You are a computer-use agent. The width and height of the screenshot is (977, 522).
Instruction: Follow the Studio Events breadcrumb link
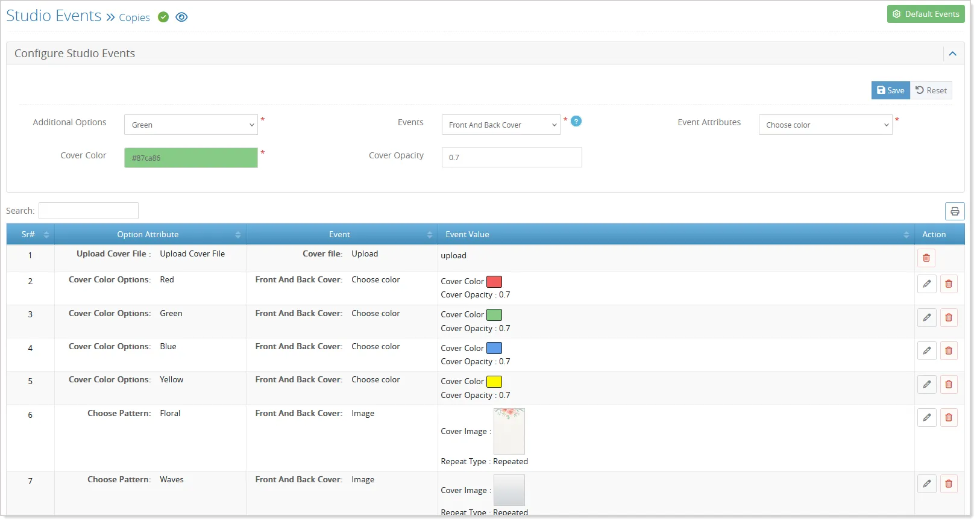[54, 16]
